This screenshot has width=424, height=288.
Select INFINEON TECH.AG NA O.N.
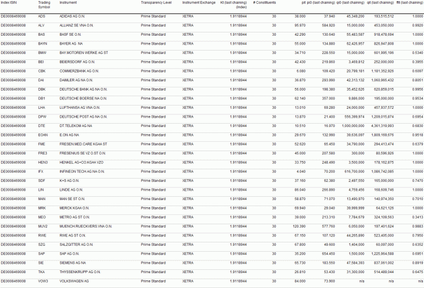pos(82,171)
